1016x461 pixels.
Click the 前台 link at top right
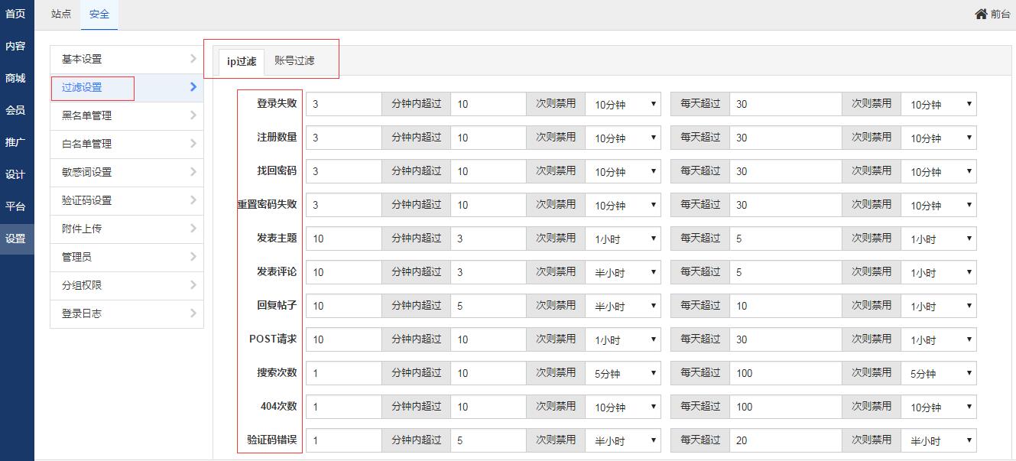1000,14
